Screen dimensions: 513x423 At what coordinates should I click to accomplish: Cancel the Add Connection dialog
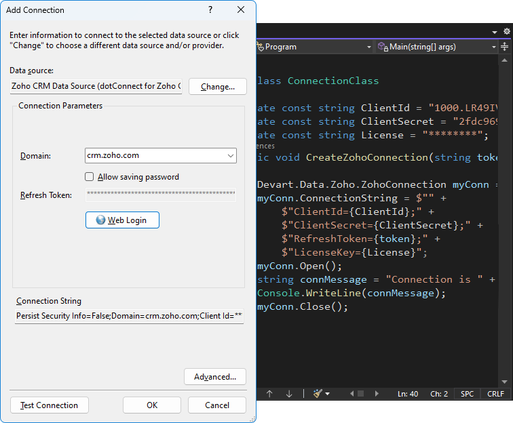point(217,405)
